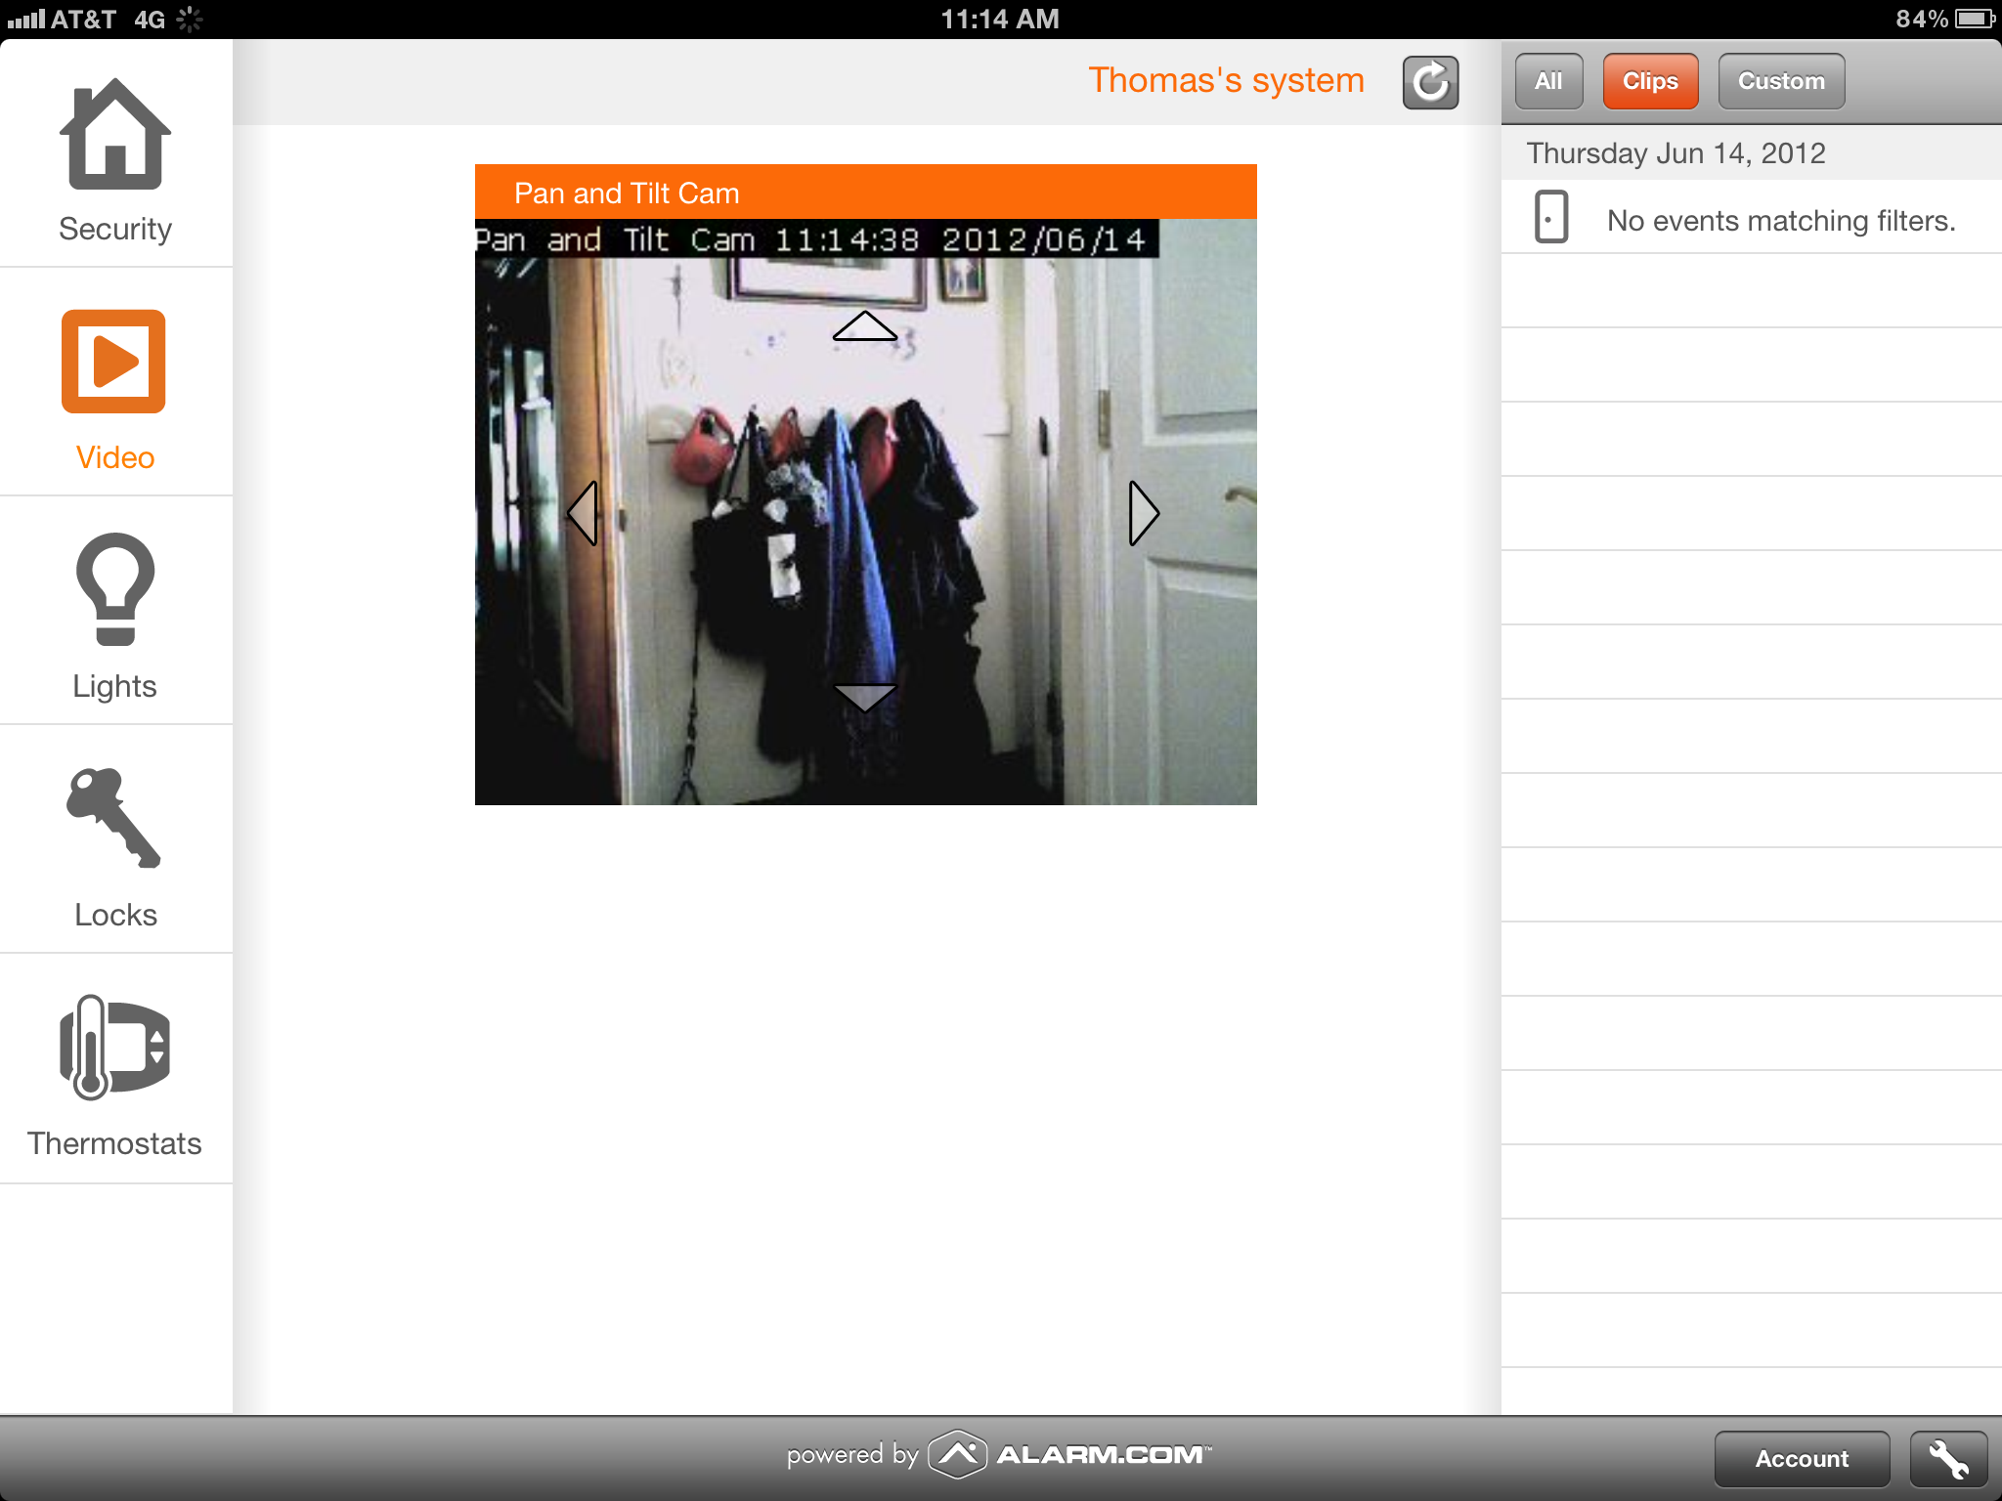Open the Locks key icon

tap(113, 819)
